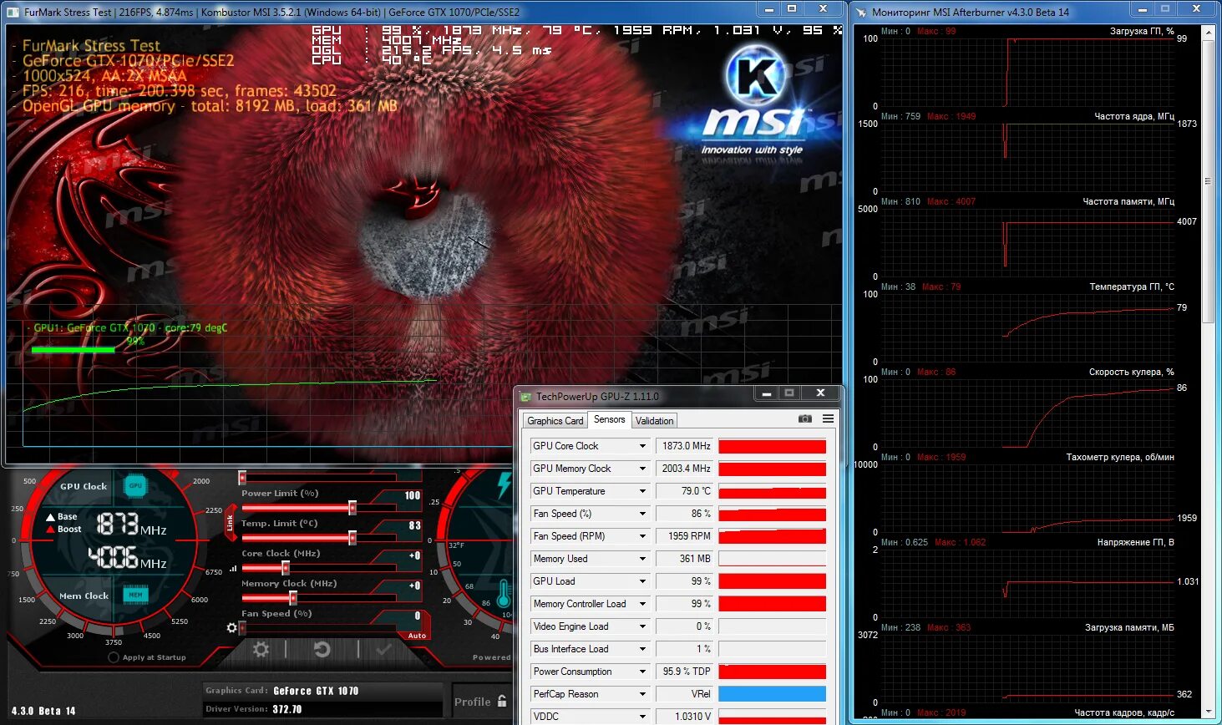Open Validation tab in GPU-Z
Viewport: 1222px width, 725px height.
click(x=654, y=421)
